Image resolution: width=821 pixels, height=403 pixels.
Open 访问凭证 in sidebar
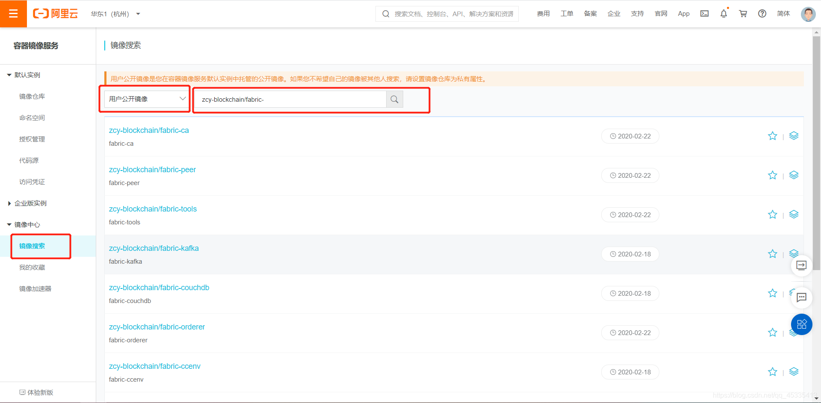pos(32,182)
